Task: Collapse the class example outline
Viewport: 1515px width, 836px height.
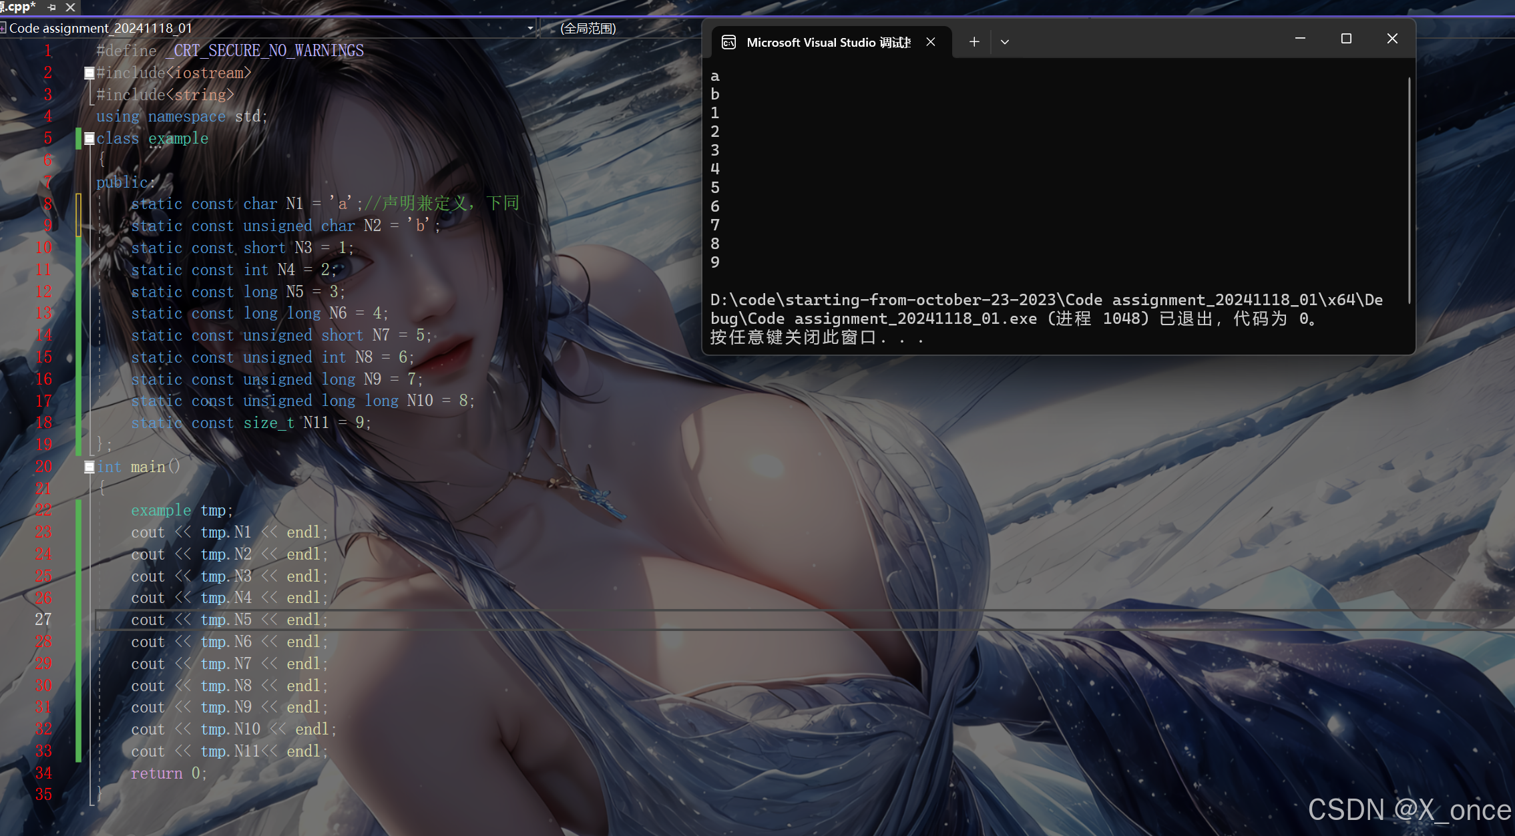Action: (89, 139)
